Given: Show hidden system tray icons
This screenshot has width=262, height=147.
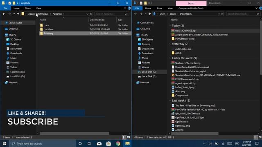Looking at the screenshot, I should (204, 143).
